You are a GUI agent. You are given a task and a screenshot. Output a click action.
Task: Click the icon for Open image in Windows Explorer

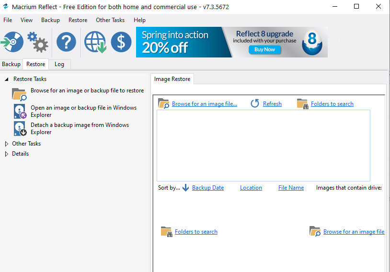20,112
